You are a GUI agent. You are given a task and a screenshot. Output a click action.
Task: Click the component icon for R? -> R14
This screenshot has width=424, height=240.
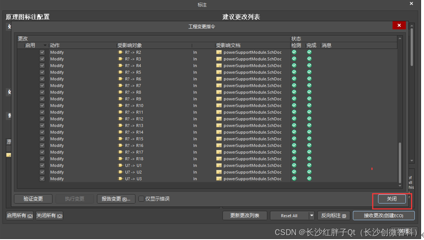tap(120, 132)
